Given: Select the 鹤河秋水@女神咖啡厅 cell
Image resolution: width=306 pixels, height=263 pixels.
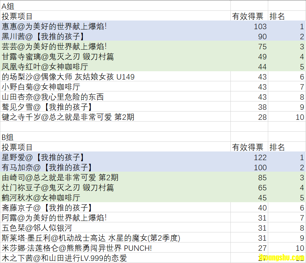Looking at the screenshot, I should click(x=115, y=197).
